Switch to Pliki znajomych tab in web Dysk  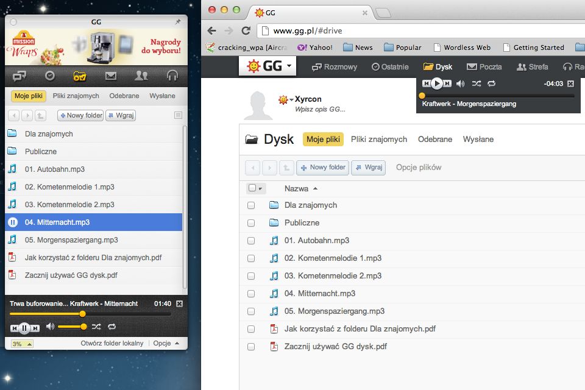(x=378, y=139)
